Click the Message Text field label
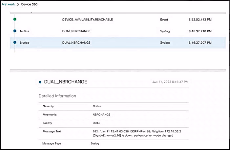 click(x=52, y=131)
